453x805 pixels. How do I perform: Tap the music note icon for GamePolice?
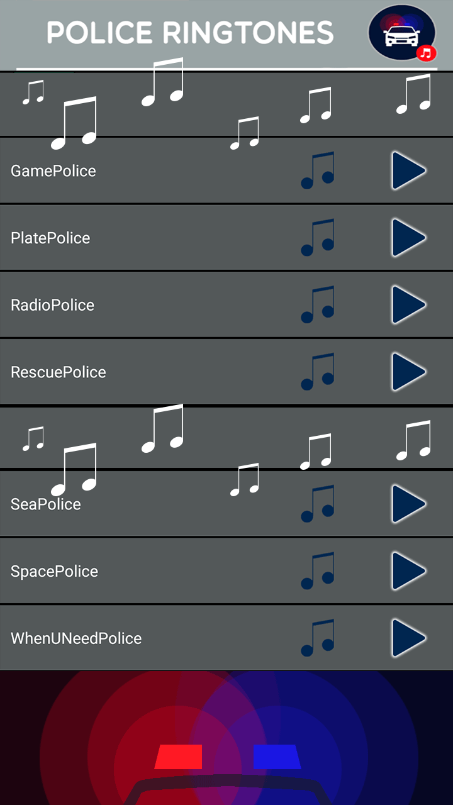click(318, 170)
